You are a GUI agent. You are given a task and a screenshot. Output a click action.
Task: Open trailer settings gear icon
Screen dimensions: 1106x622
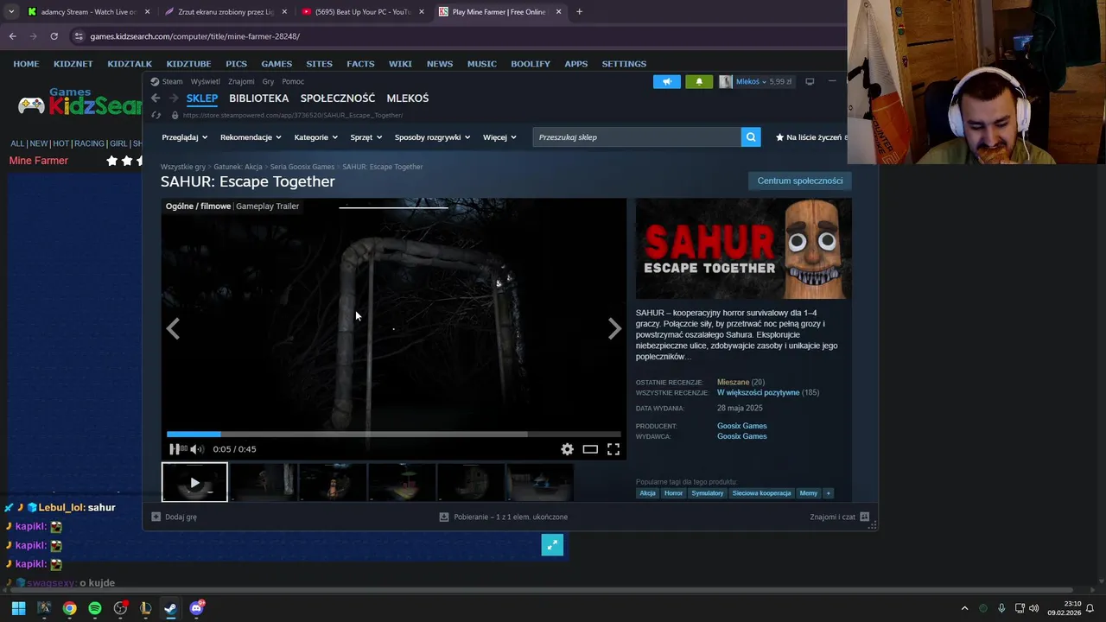click(x=567, y=449)
